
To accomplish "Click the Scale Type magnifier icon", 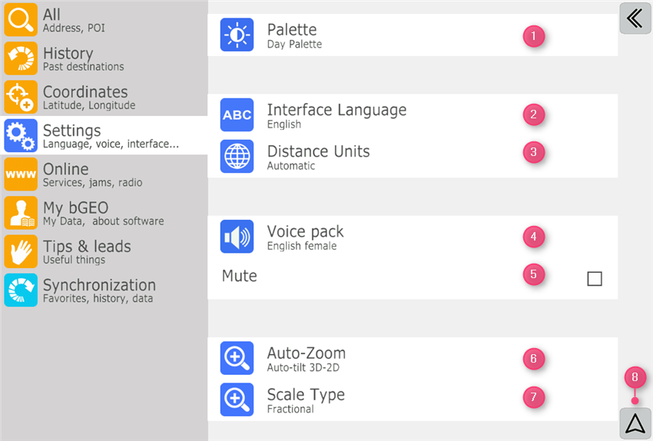I will (237, 400).
